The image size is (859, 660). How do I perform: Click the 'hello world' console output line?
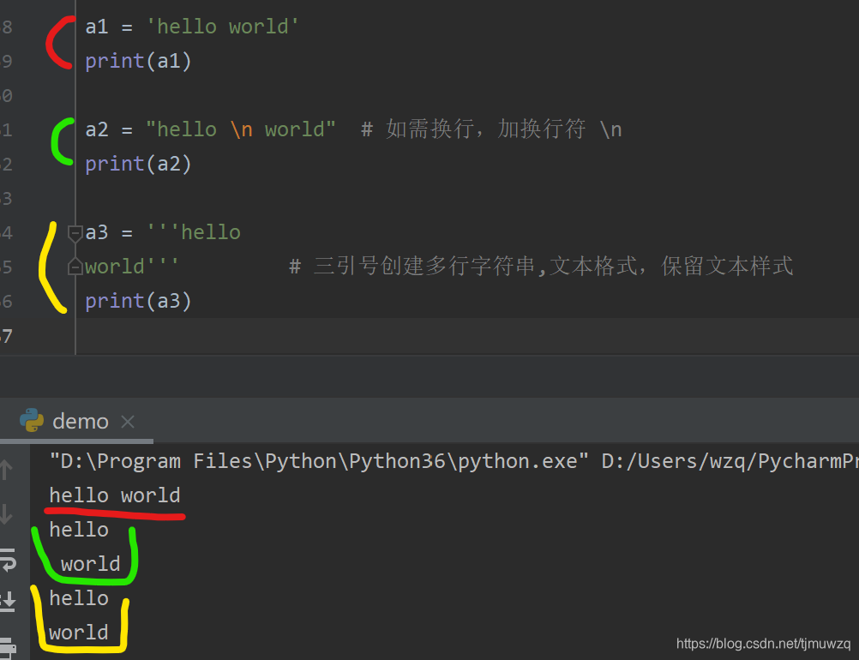click(115, 495)
